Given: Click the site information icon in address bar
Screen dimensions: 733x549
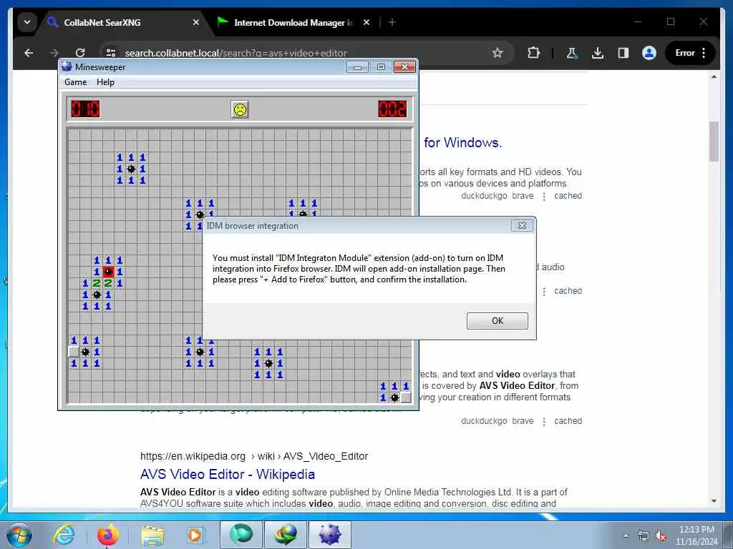Looking at the screenshot, I should click(111, 53).
